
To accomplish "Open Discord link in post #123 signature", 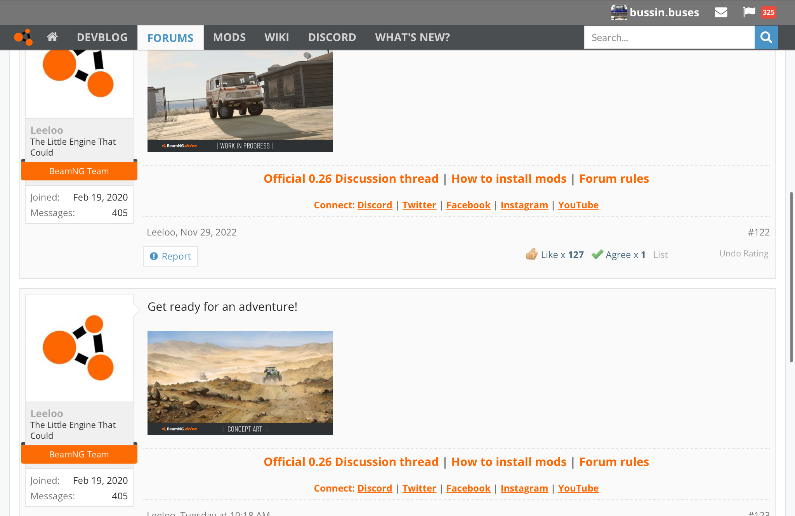I will [x=375, y=488].
